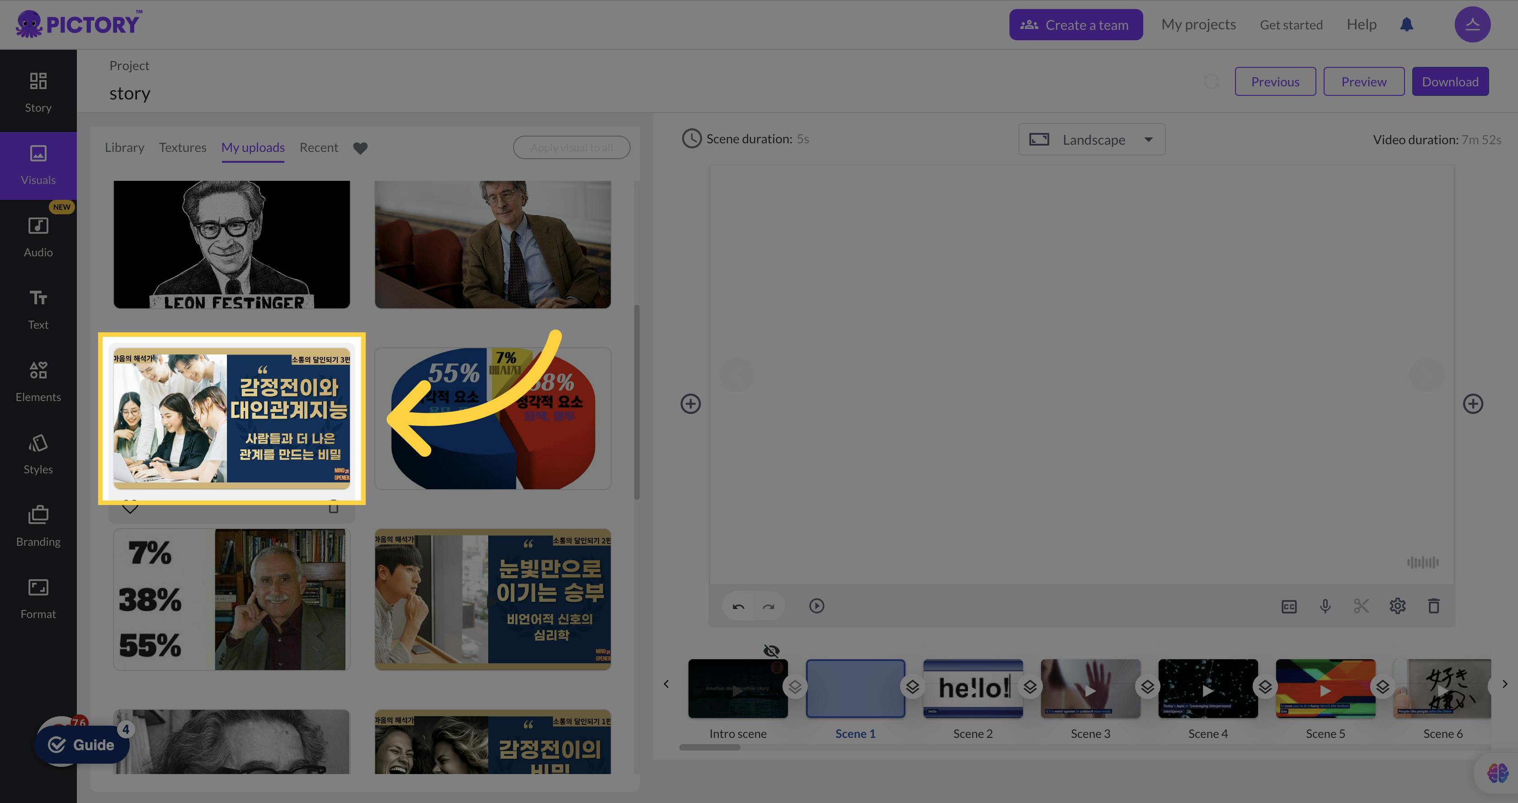The image size is (1518, 803).
Task: Open transition between Intro scene and Scene 1
Action: 795,687
